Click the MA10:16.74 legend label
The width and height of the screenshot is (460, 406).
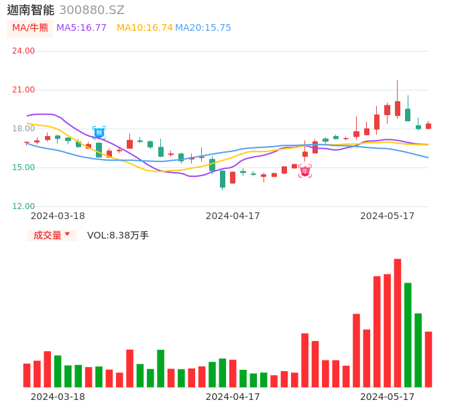[145, 28]
